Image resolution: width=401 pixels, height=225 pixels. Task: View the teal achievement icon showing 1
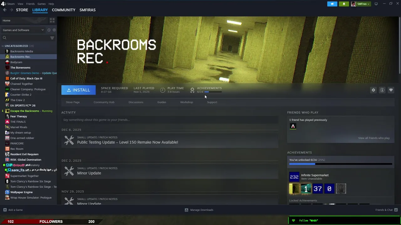[306, 188]
